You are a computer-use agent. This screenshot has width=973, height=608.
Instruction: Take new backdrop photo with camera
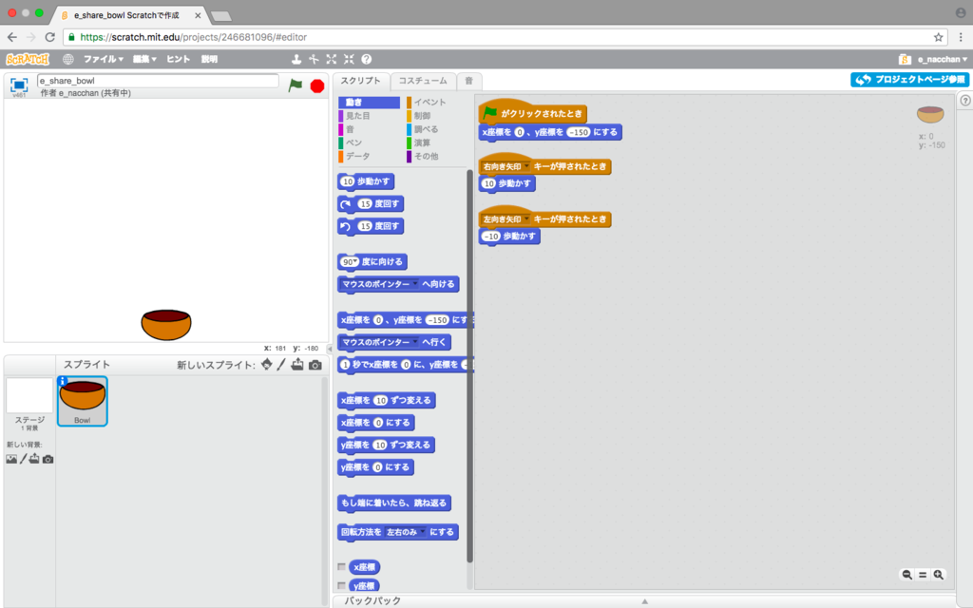click(48, 459)
